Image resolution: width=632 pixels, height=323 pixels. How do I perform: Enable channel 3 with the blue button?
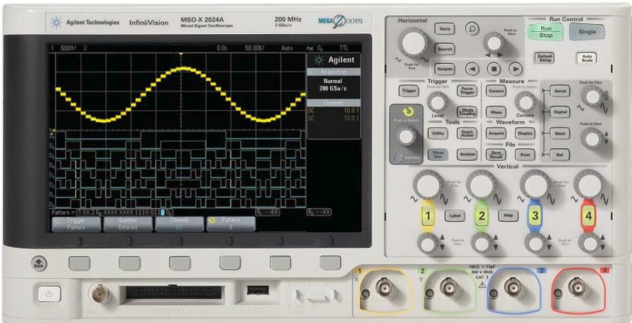click(535, 216)
